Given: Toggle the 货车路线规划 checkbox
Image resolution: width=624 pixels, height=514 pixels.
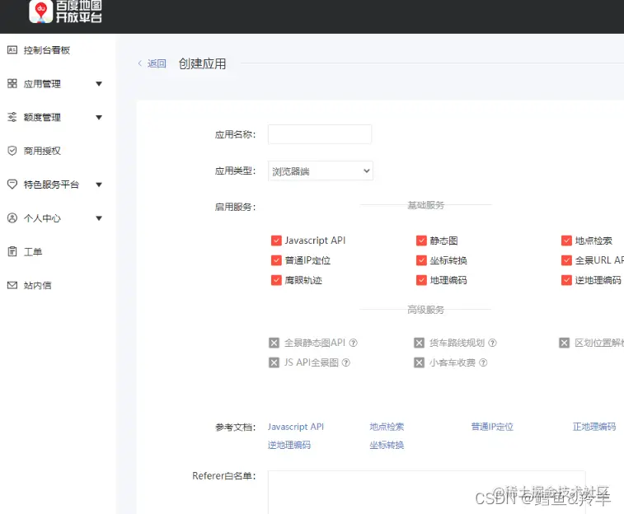Looking at the screenshot, I should (x=419, y=343).
